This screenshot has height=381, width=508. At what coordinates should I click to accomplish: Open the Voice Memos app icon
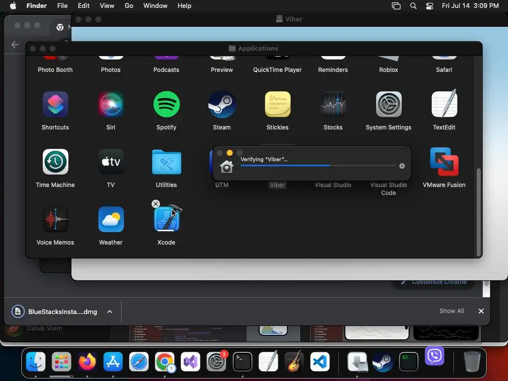pyautogui.click(x=56, y=219)
